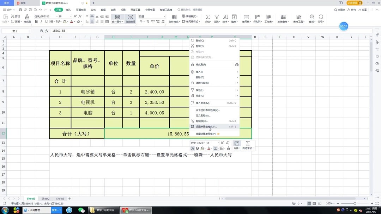The image size is (381, 214).
Task: Click the Fill (填充) icon
Action: pos(235,17)
